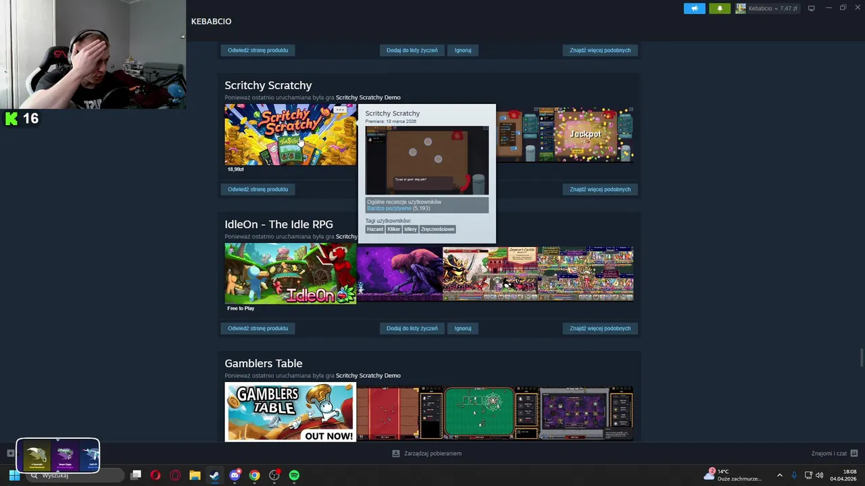Screen dimensions: 865x486
Task: Enter Big Picture mode
Action: click(812, 8)
